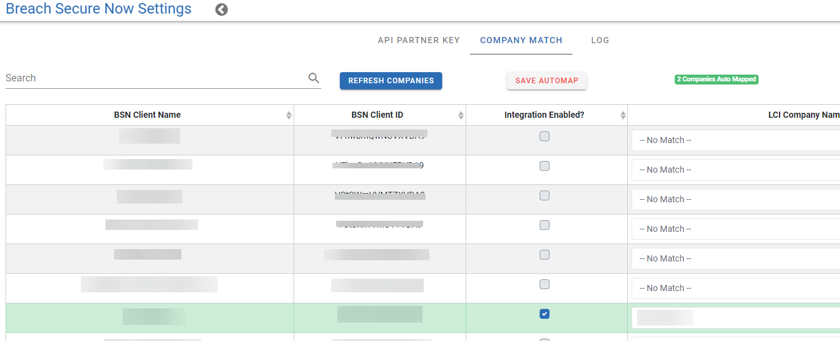Sort by BSN Client ID arrows
The height and width of the screenshot is (341, 840).
tap(461, 115)
